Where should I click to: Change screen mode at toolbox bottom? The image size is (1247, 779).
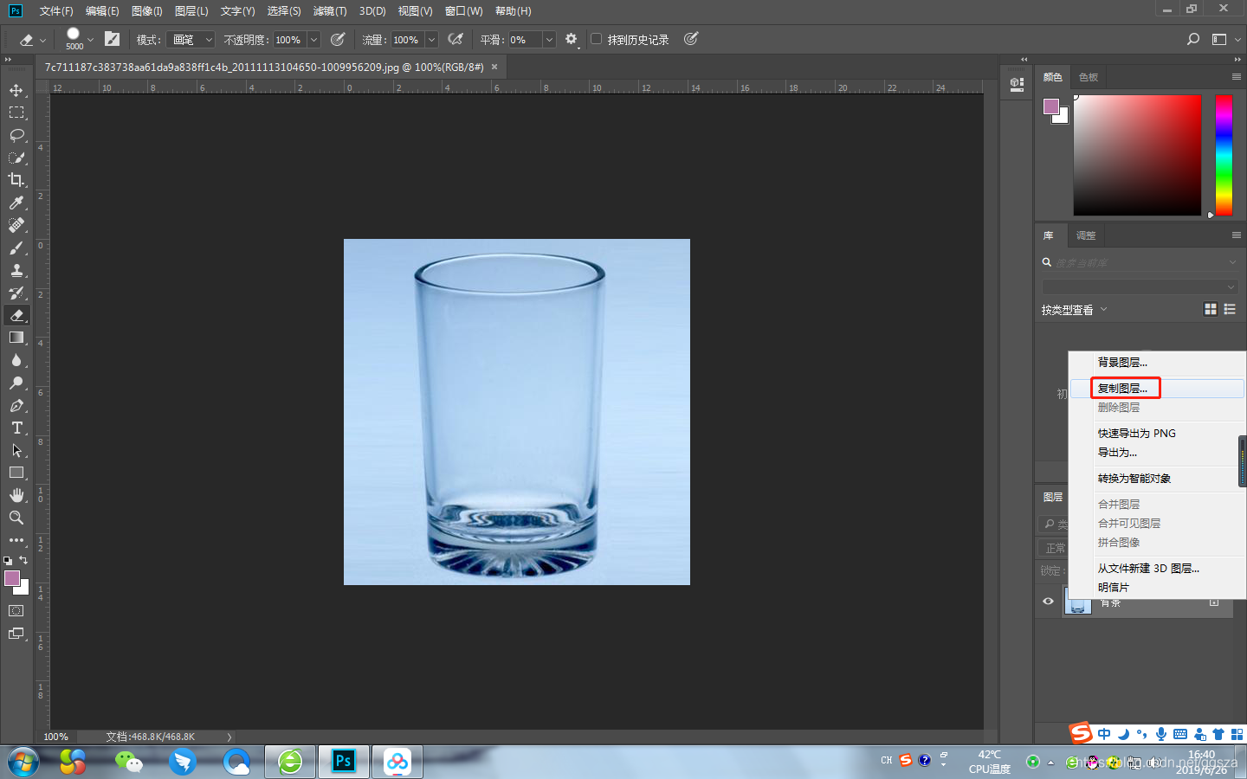(x=16, y=634)
